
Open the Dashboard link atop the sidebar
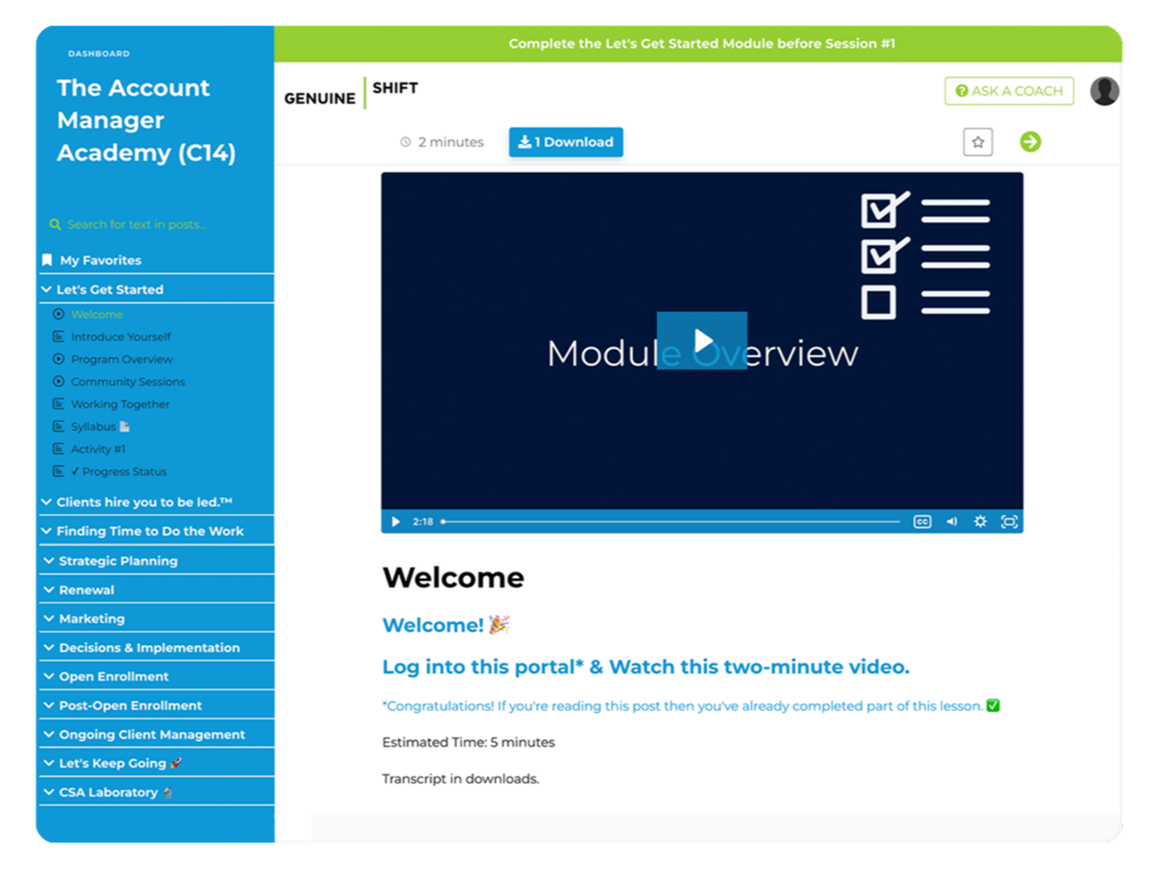98,53
